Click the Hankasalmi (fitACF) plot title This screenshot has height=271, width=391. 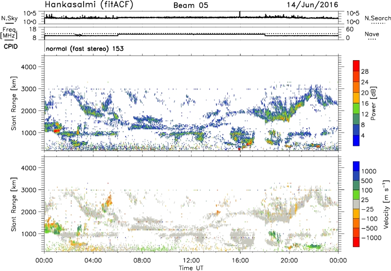click(88, 5)
